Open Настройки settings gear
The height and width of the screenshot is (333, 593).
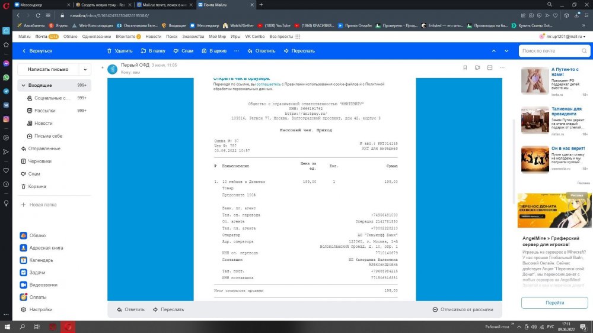point(24,309)
